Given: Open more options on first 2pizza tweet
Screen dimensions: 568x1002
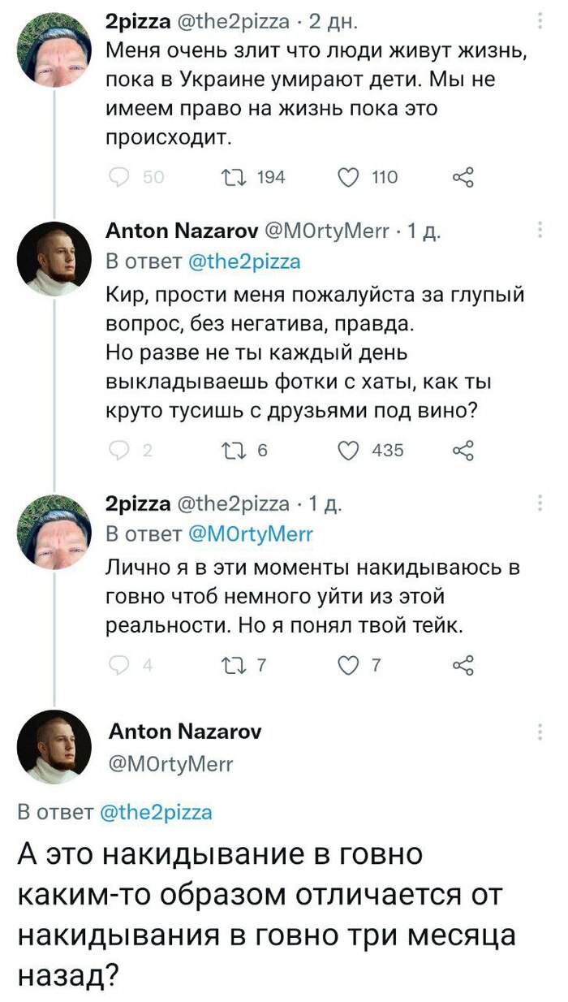Looking at the screenshot, I should click(x=541, y=19).
